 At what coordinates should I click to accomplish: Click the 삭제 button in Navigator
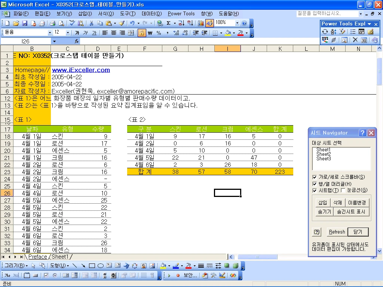338,203
